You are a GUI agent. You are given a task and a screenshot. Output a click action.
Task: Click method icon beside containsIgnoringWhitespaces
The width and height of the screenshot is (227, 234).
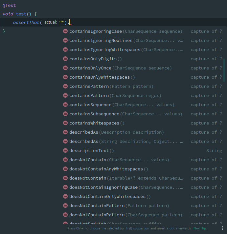pos(65,50)
